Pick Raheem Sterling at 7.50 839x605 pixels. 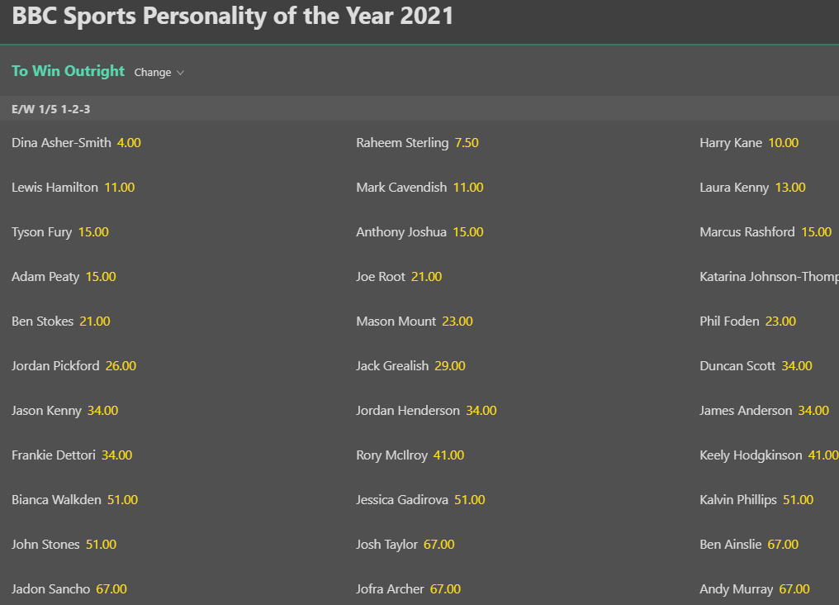tap(467, 143)
